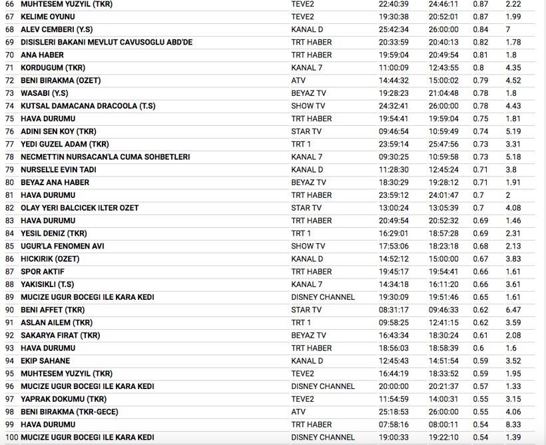Click the KORDUGUM (TKR) program name
This screenshot has width=546, height=445.
pos(53,68)
